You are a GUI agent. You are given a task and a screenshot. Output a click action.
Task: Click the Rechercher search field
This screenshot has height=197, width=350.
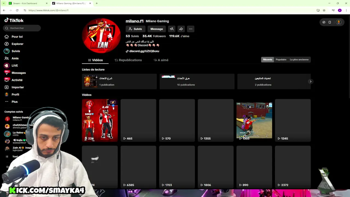tap(22, 28)
